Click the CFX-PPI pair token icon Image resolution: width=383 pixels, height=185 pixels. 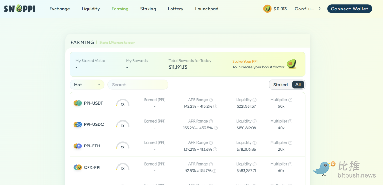coord(78,167)
